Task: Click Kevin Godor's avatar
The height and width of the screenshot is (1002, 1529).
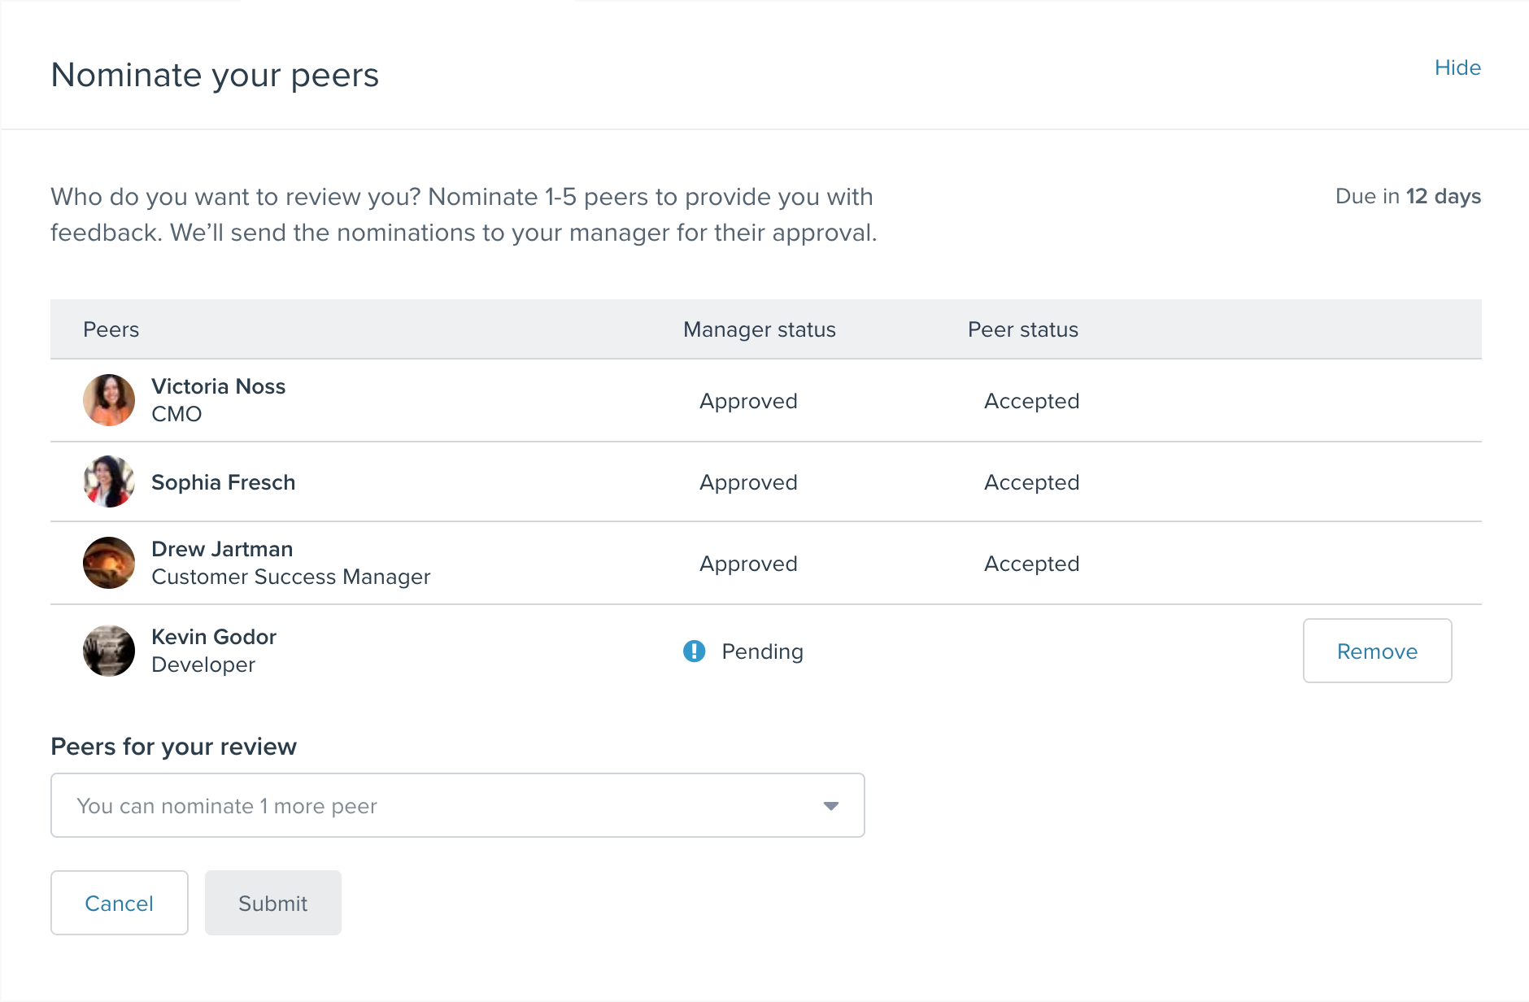Action: point(109,651)
